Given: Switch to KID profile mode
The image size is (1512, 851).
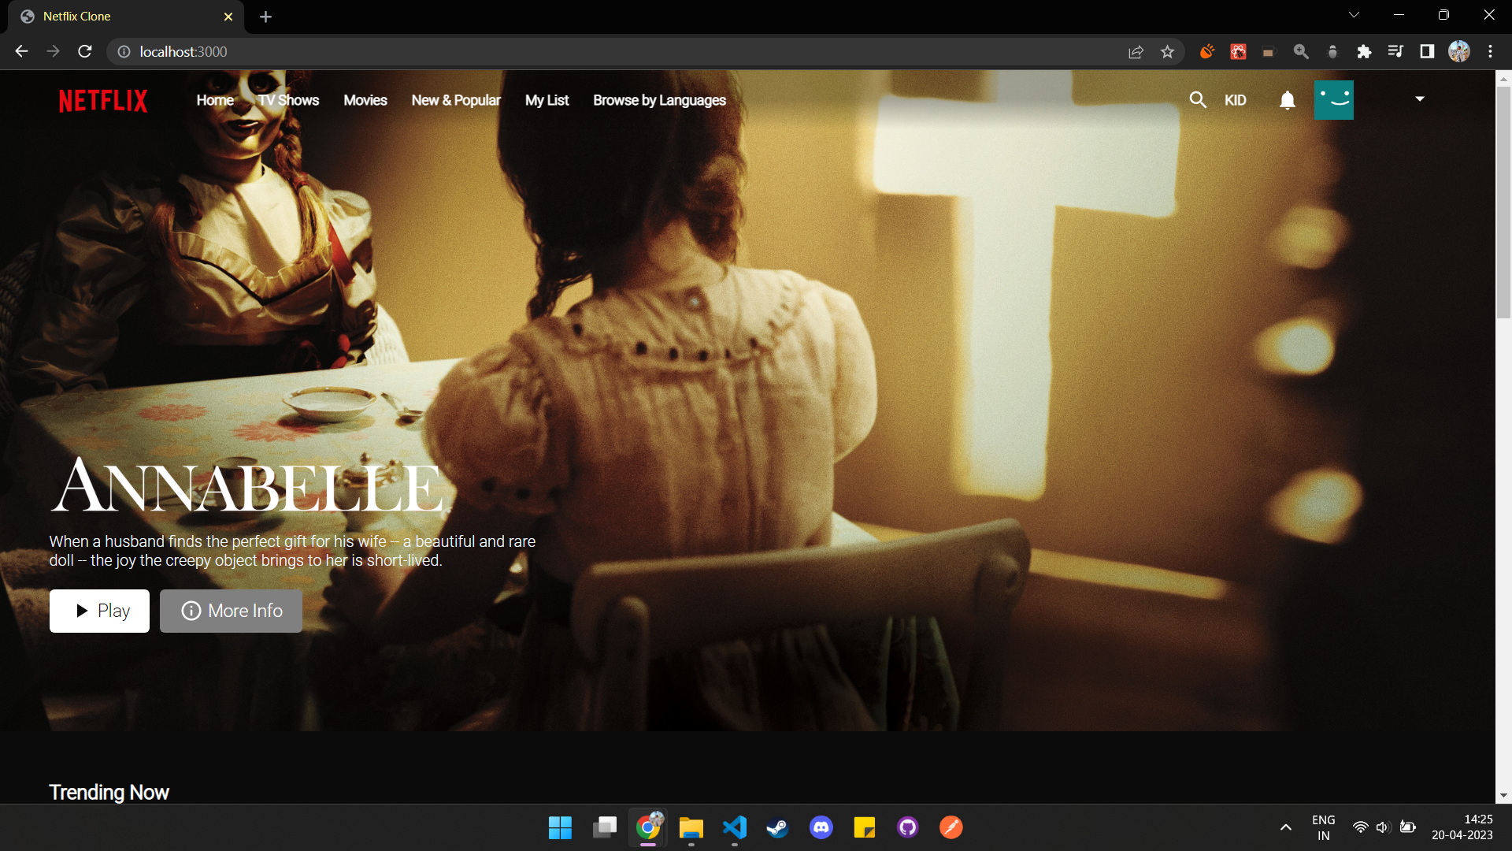Looking at the screenshot, I should (x=1235, y=100).
